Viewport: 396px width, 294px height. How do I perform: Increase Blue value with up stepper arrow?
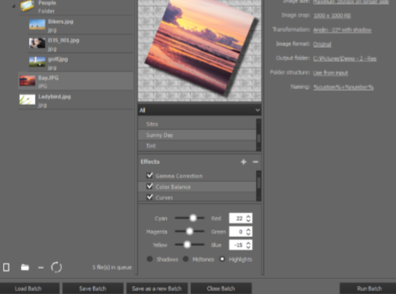click(x=248, y=243)
